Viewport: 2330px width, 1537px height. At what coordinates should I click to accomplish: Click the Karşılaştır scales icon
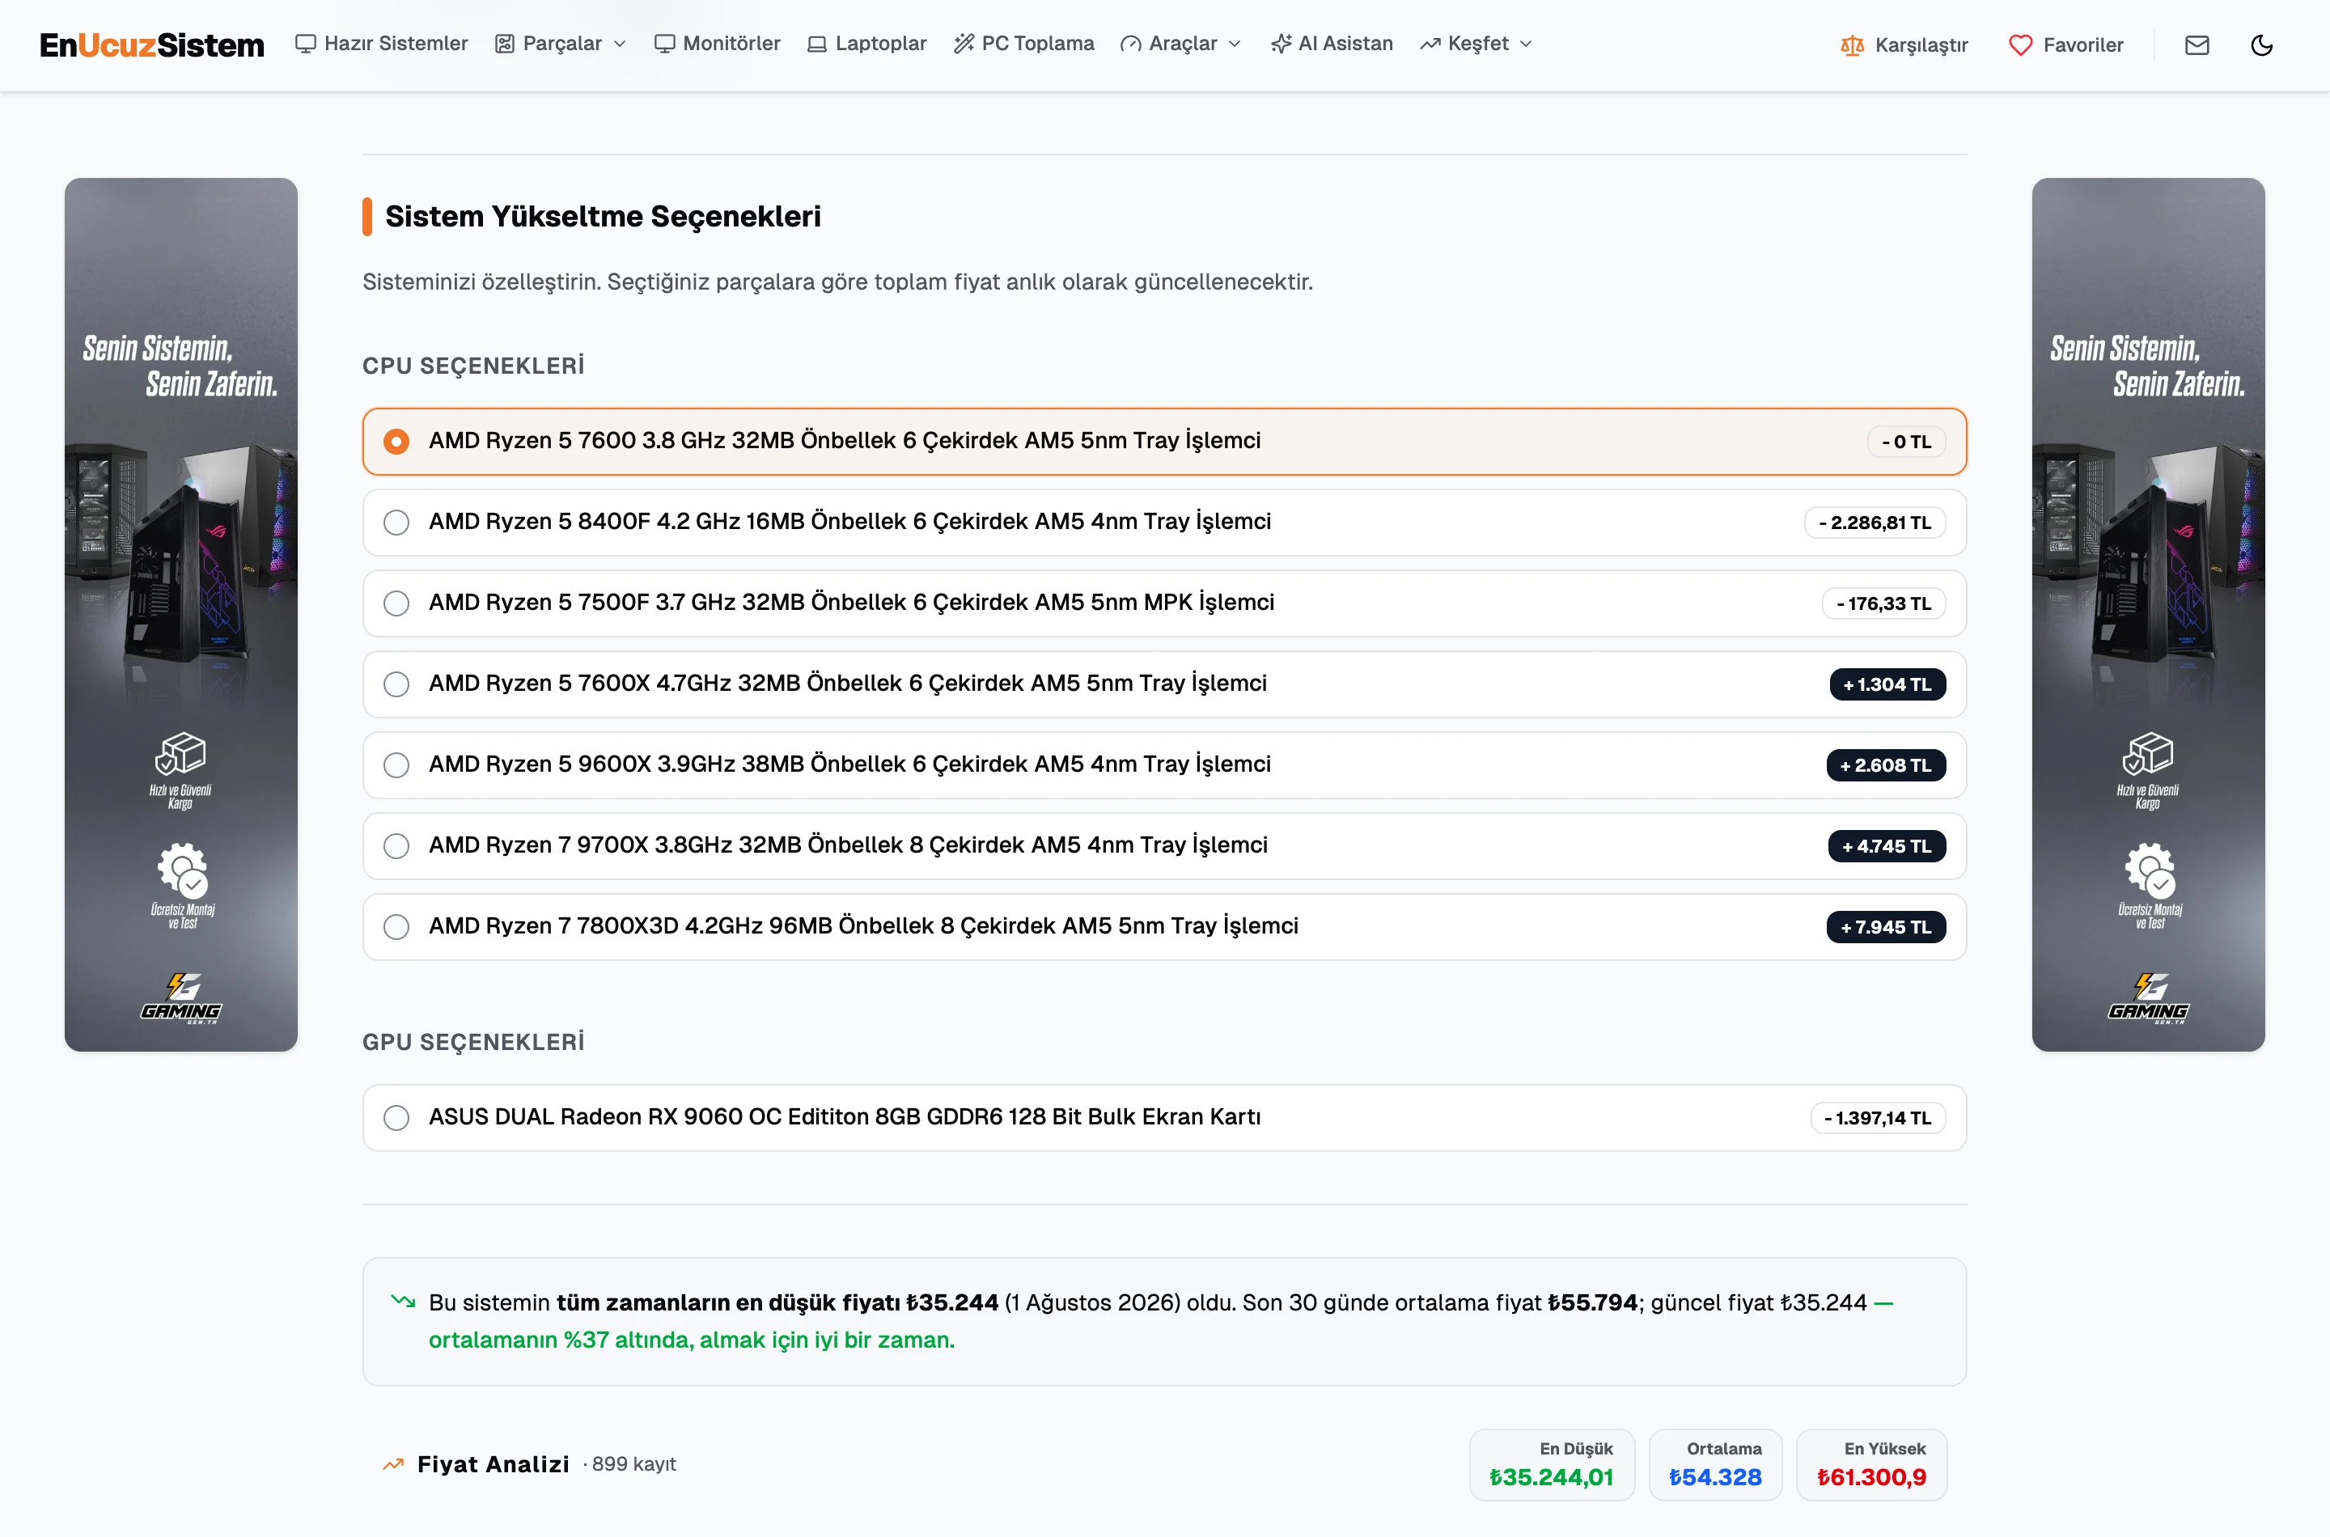click(1852, 45)
